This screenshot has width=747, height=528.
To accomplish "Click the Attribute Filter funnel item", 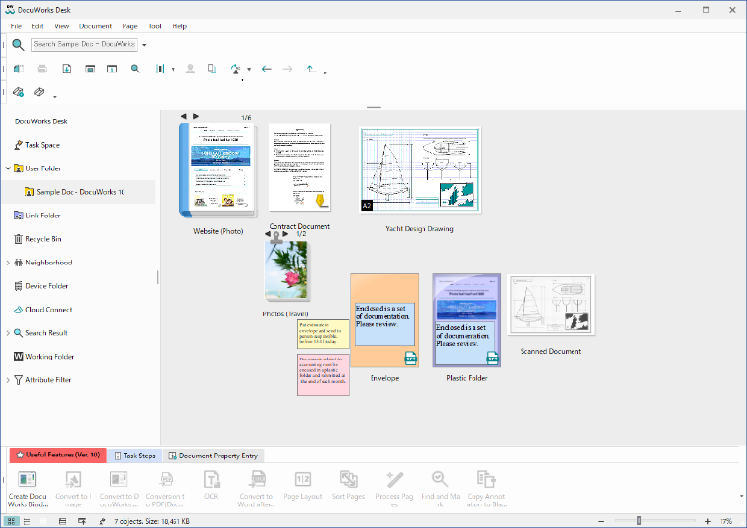I will [x=47, y=380].
